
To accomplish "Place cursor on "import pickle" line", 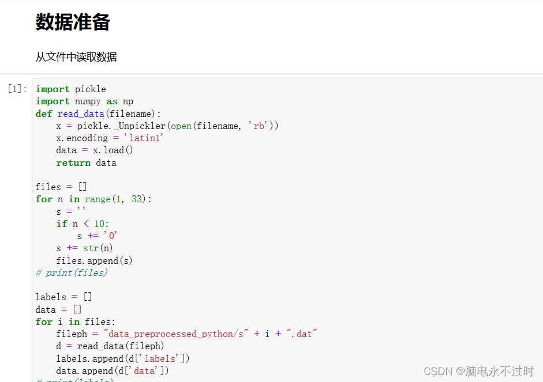I will [x=70, y=89].
